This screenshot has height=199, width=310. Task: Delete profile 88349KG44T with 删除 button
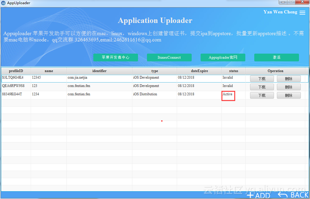[289, 95]
